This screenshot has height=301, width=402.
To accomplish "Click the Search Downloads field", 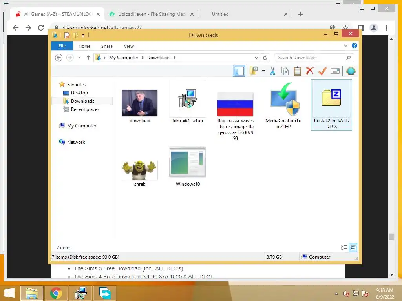I will (x=314, y=58).
